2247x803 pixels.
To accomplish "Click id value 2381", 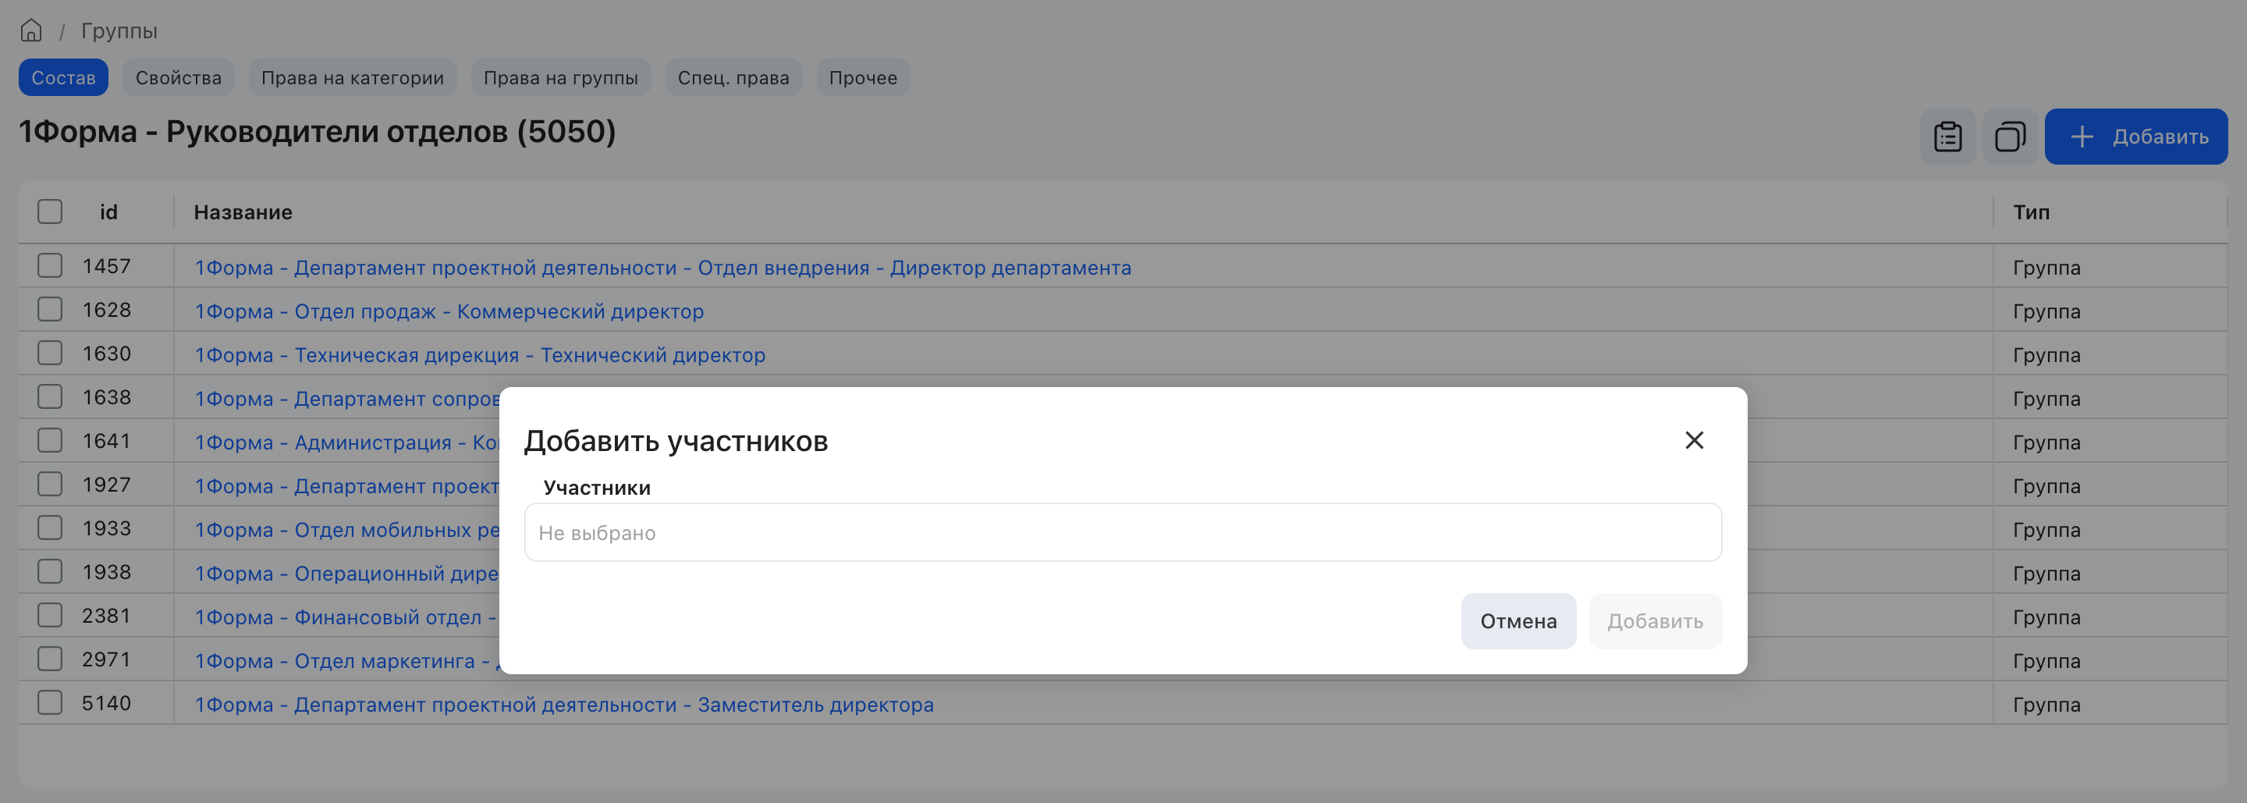I will pyautogui.click(x=106, y=616).
